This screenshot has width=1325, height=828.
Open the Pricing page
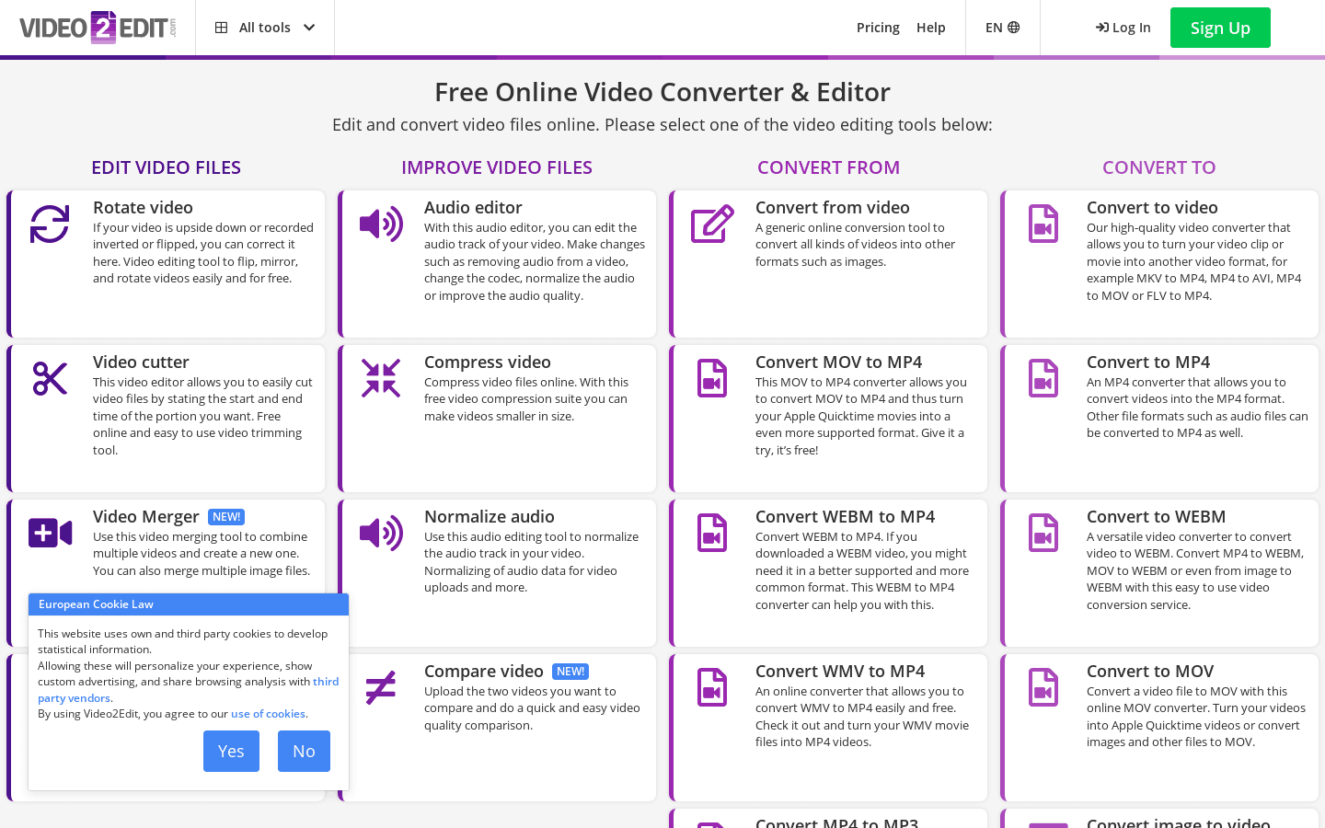[x=878, y=28]
